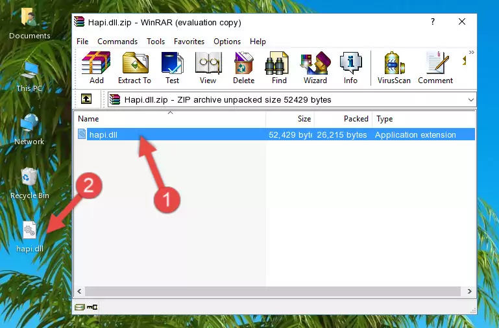Viewport: 499px width, 328px height.
Task: Sort by the Name column header
Action: pyautogui.click(x=170, y=119)
